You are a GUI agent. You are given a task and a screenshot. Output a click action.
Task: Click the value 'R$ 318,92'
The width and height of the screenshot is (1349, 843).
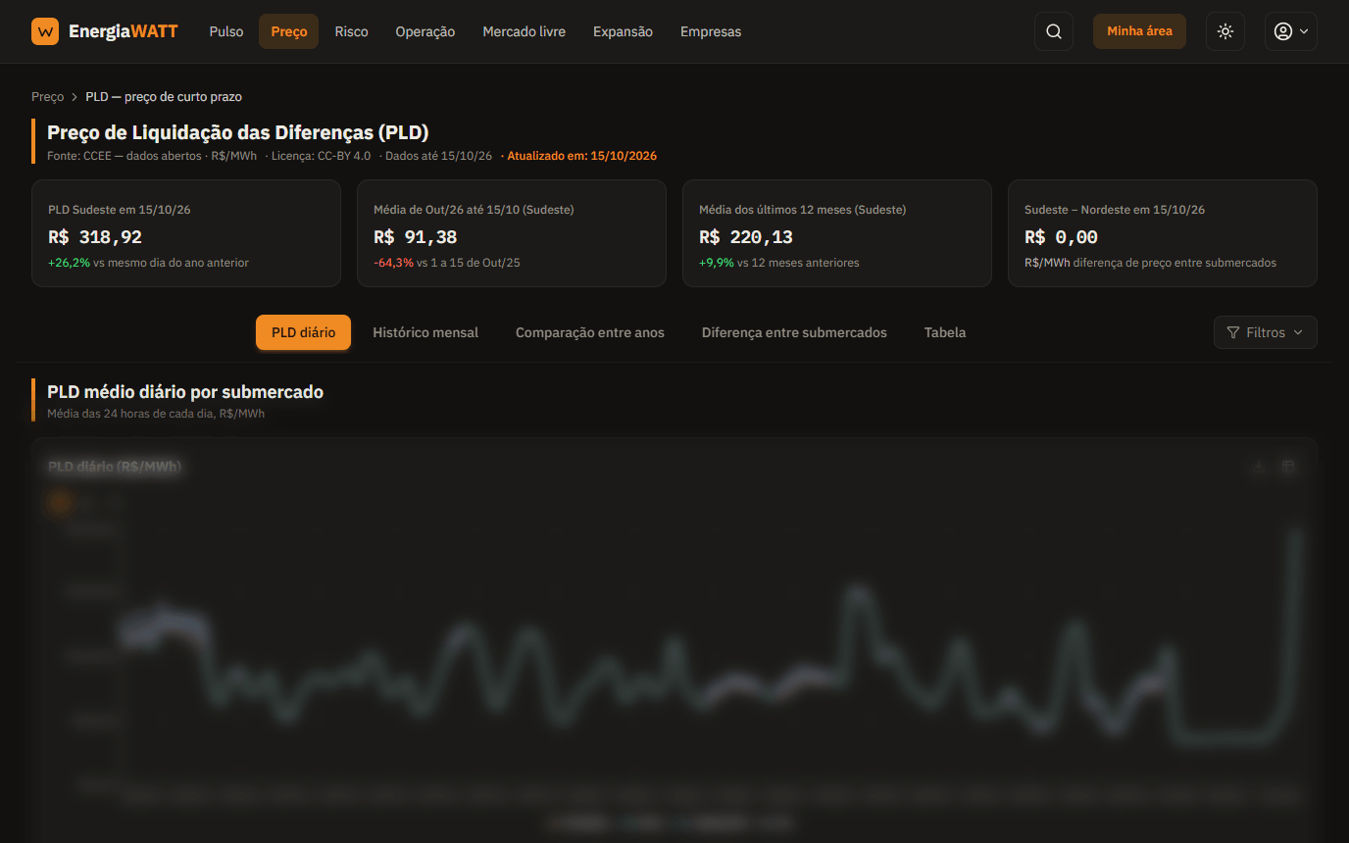[x=95, y=237]
